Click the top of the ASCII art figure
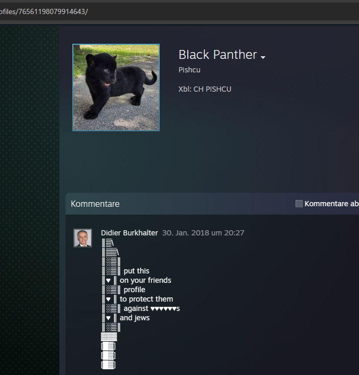Viewport: 359px width, 375px height. pos(108,243)
